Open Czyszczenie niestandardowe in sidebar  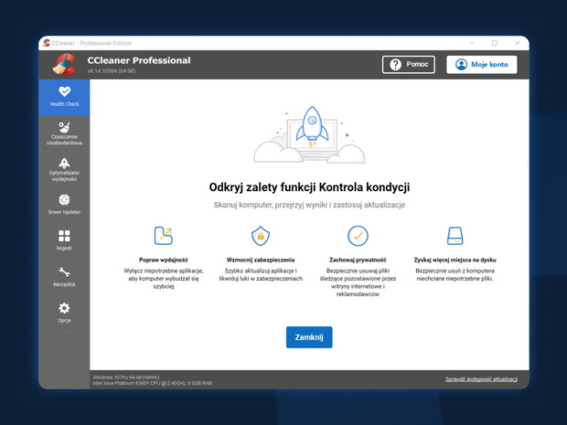pos(64,133)
